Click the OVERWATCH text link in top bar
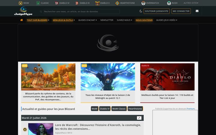The height and width of the screenshot is (135, 216). pos(152,3)
